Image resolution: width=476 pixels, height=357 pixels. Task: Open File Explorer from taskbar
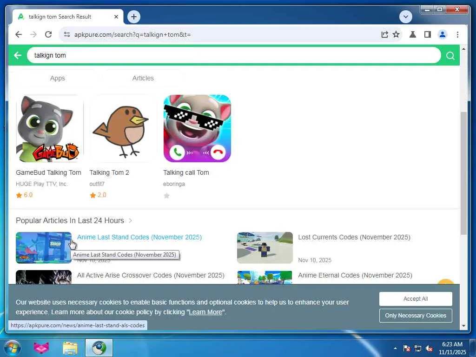pyautogui.click(x=70, y=348)
